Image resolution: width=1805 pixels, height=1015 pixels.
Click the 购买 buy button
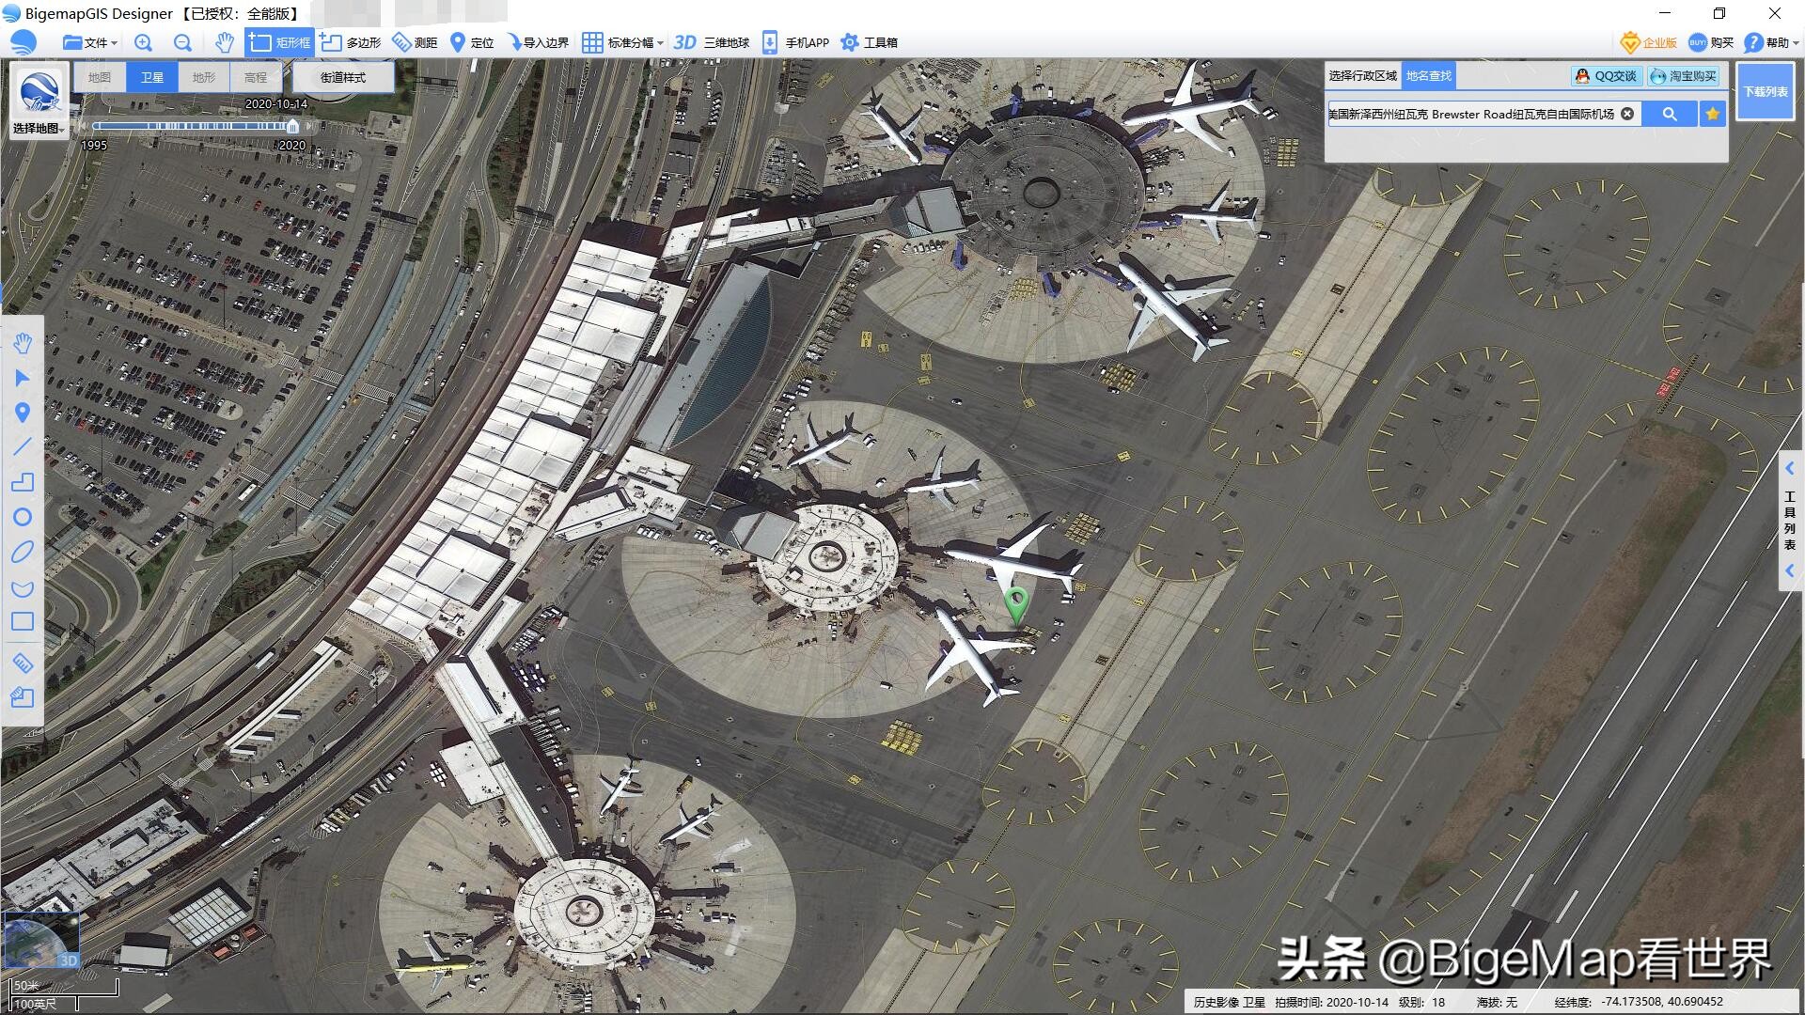coord(1712,42)
